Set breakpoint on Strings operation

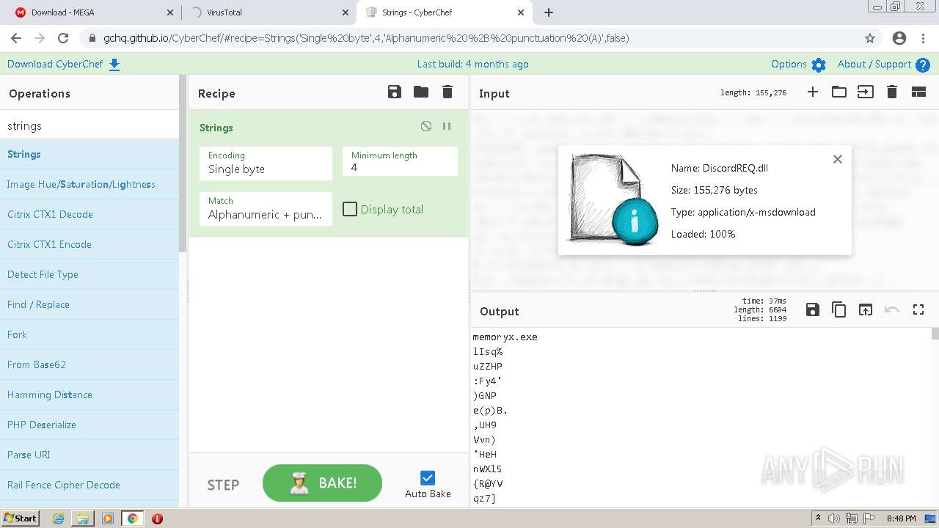tap(447, 126)
